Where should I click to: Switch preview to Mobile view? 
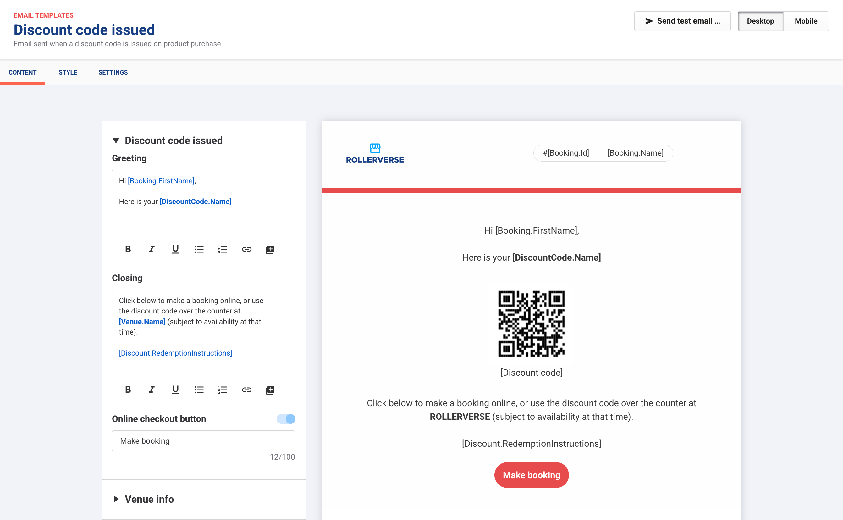click(x=806, y=21)
